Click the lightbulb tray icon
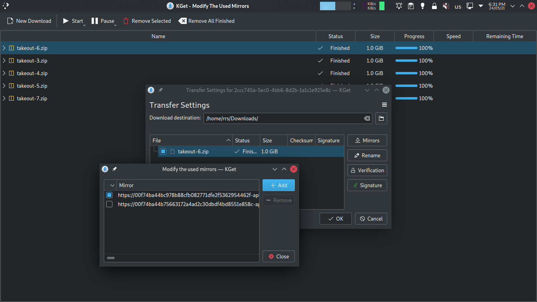537x302 pixels. click(423, 6)
